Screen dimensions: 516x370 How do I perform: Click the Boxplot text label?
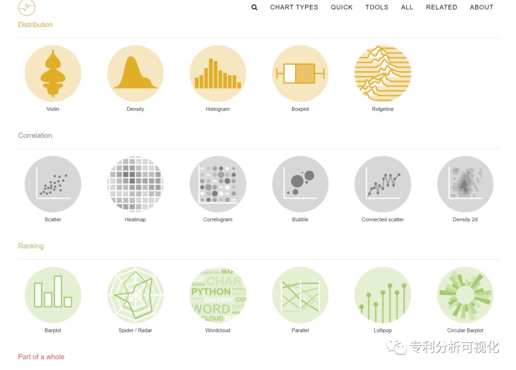(x=300, y=109)
